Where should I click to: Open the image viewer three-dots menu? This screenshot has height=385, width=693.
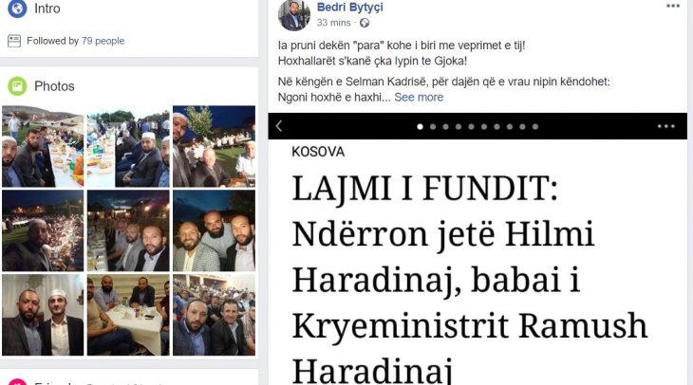pos(666,126)
